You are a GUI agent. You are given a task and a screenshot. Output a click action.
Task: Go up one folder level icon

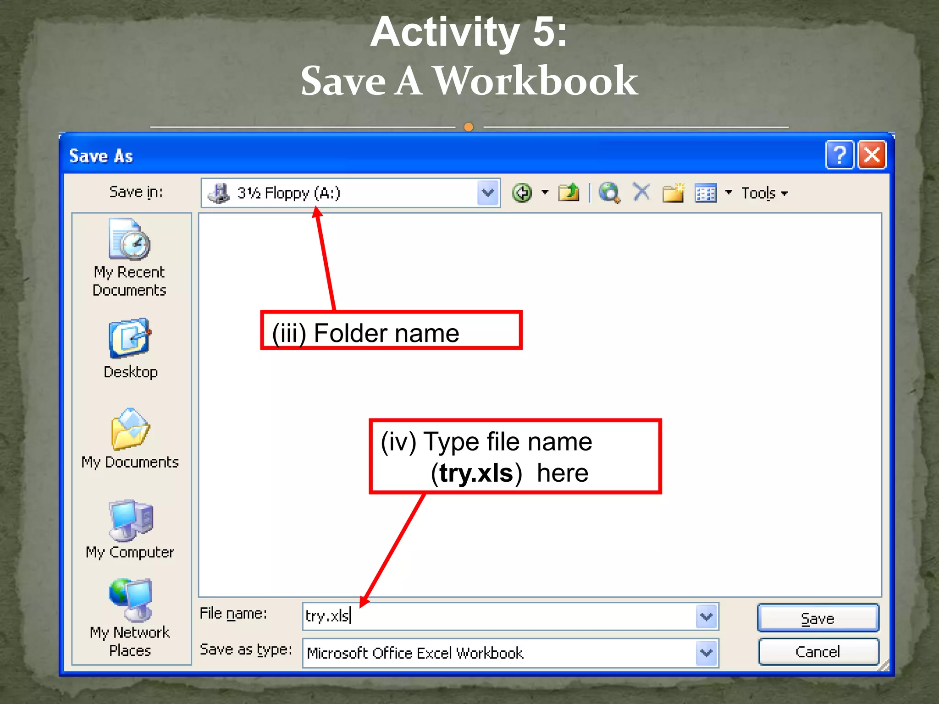569,192
